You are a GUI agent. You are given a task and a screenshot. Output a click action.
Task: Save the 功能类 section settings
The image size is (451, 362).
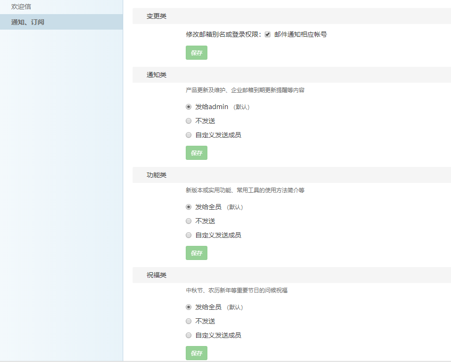[x=196, y=253]
